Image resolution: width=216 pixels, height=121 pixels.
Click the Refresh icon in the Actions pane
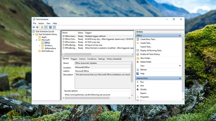(138, 70)
